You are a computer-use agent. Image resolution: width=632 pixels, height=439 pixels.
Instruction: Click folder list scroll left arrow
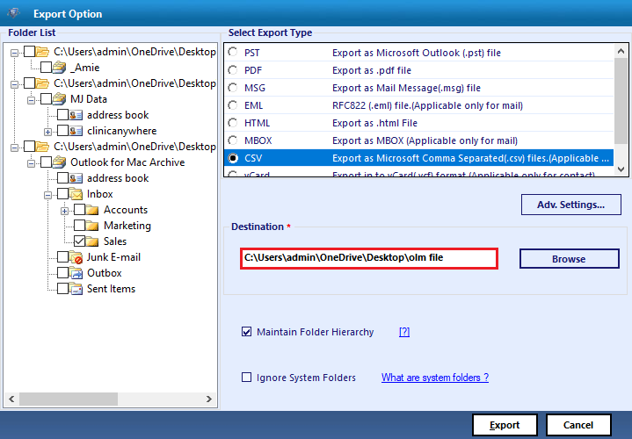(x=11, y=399)
